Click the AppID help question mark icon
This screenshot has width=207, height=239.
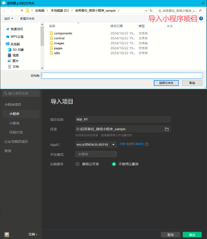pyautogui.click(x=147, y=144)
